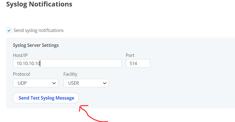Click the 'Send syslog notifications' label text
235x122 pixels.
[x=38, y=30]
